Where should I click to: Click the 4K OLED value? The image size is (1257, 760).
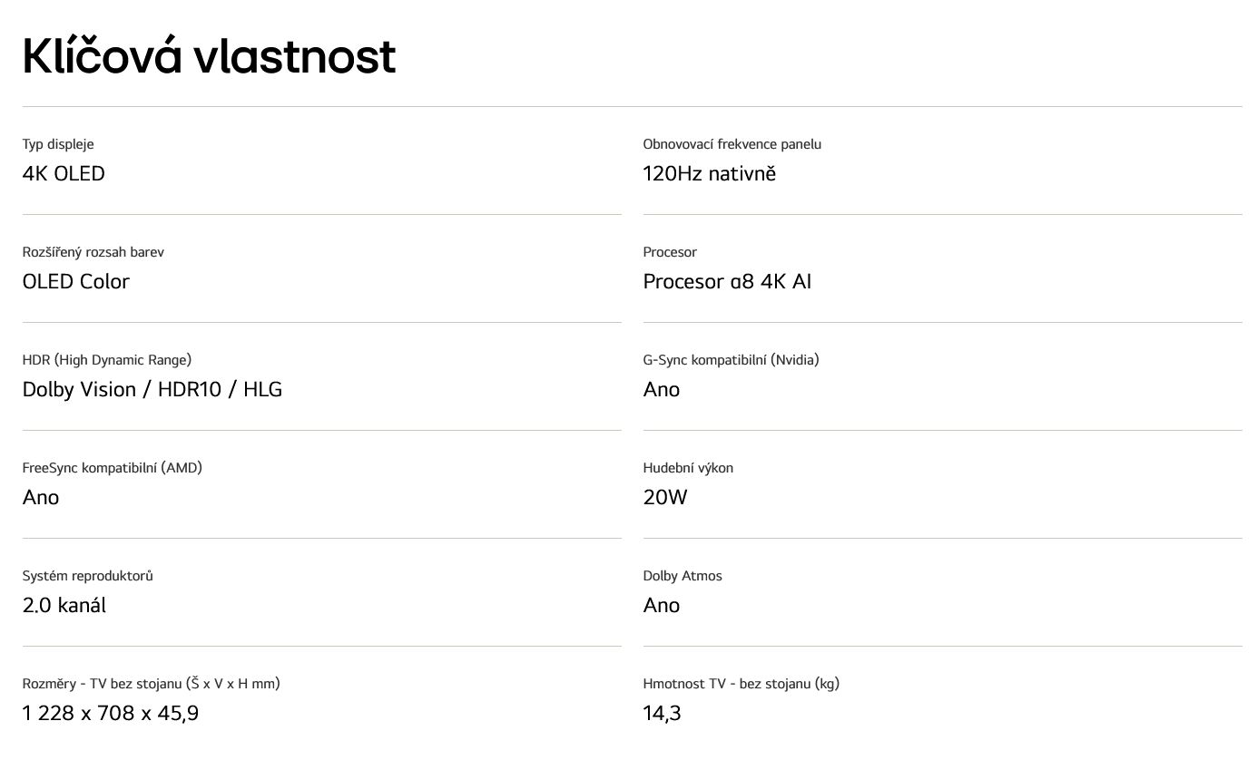pyautogui.click(x=64, y=173)
